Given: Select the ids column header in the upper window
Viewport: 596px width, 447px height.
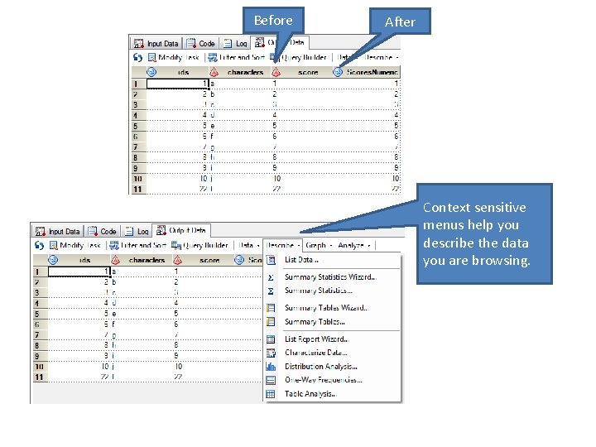Looking at the screenshot, I should [x=177, y=72].
